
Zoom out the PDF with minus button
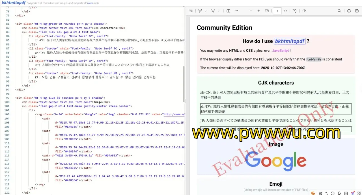tap(251, 11)
